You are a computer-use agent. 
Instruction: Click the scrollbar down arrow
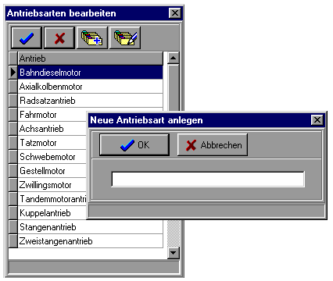point(174,253)
